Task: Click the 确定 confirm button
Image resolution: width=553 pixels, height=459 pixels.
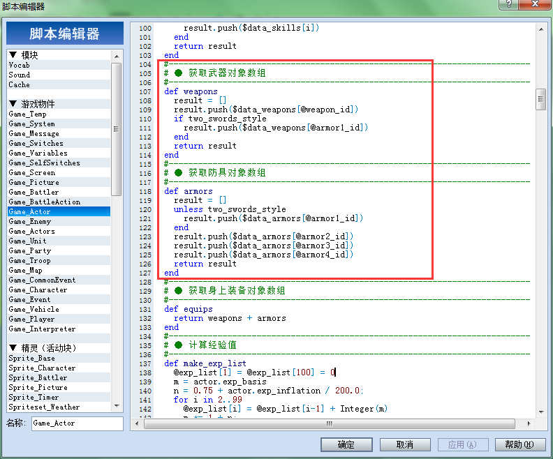Action: (346, 444)
